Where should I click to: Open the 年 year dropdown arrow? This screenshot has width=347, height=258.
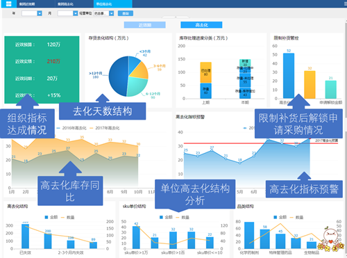point(40,13)
